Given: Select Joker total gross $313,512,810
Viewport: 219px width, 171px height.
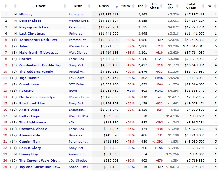Looking at the screenshot, I should tap(194, 46).
